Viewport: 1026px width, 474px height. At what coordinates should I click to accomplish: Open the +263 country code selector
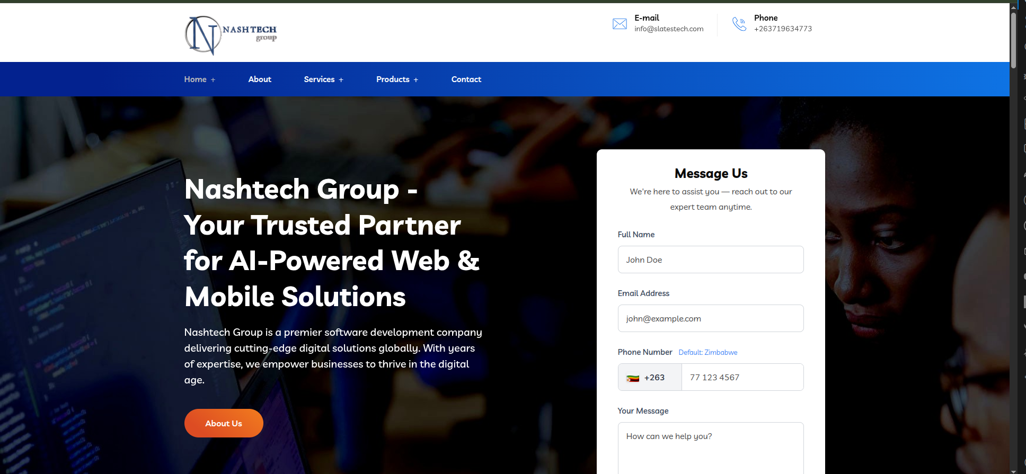pos(650,377)
